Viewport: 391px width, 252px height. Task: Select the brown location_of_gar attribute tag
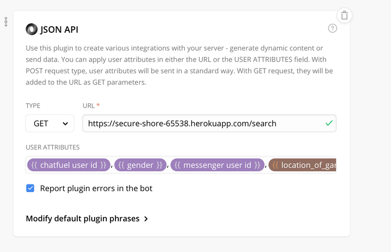point(303,165)
